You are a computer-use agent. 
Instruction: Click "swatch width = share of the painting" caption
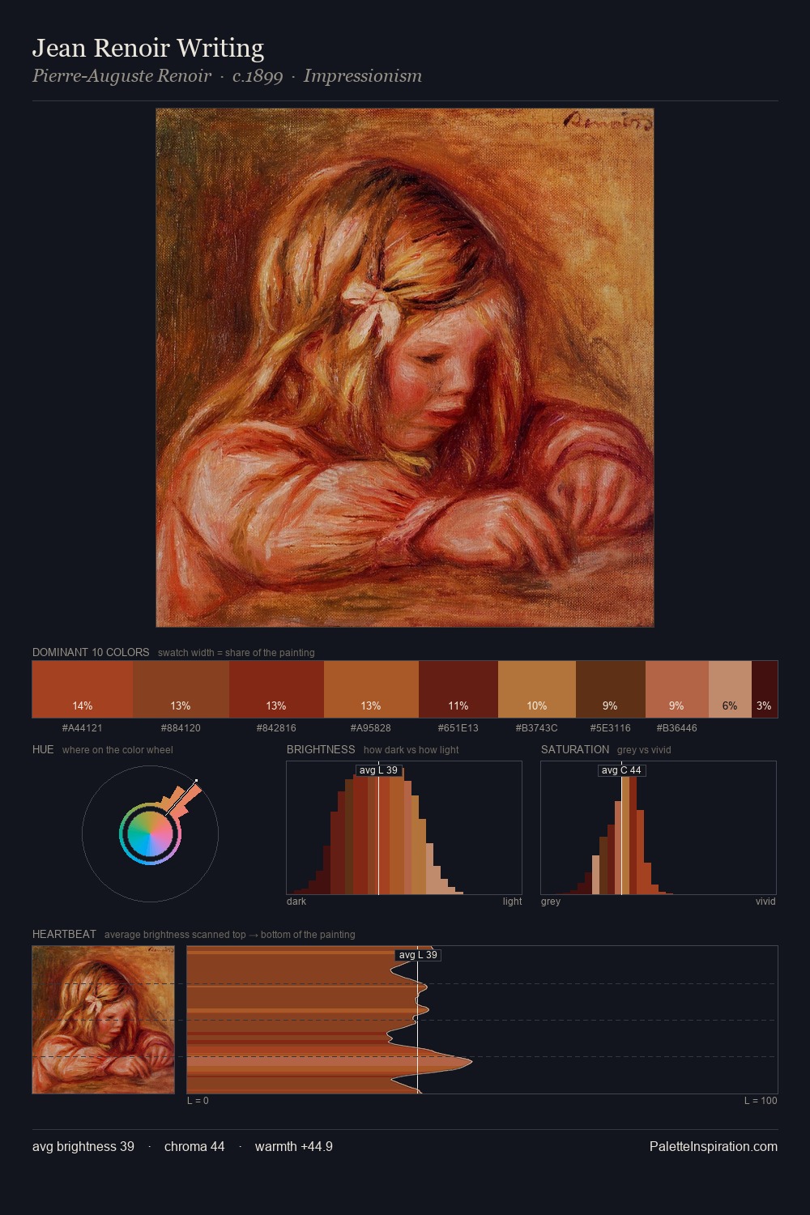tap(237, 653)
